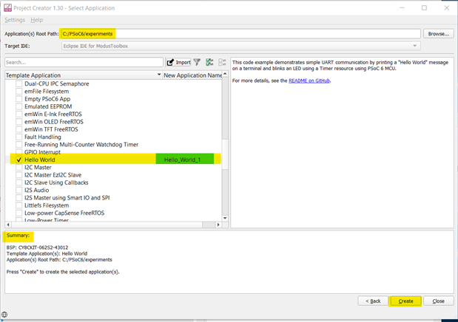Image resolution: width=458 pixels, height=322 pixels.
Task: Check the I2C Master checkbox
Action: [x=19, y=168]
